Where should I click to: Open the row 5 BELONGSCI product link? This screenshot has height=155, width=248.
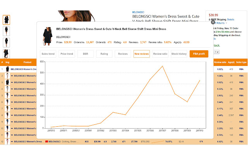tap(25, 96)
